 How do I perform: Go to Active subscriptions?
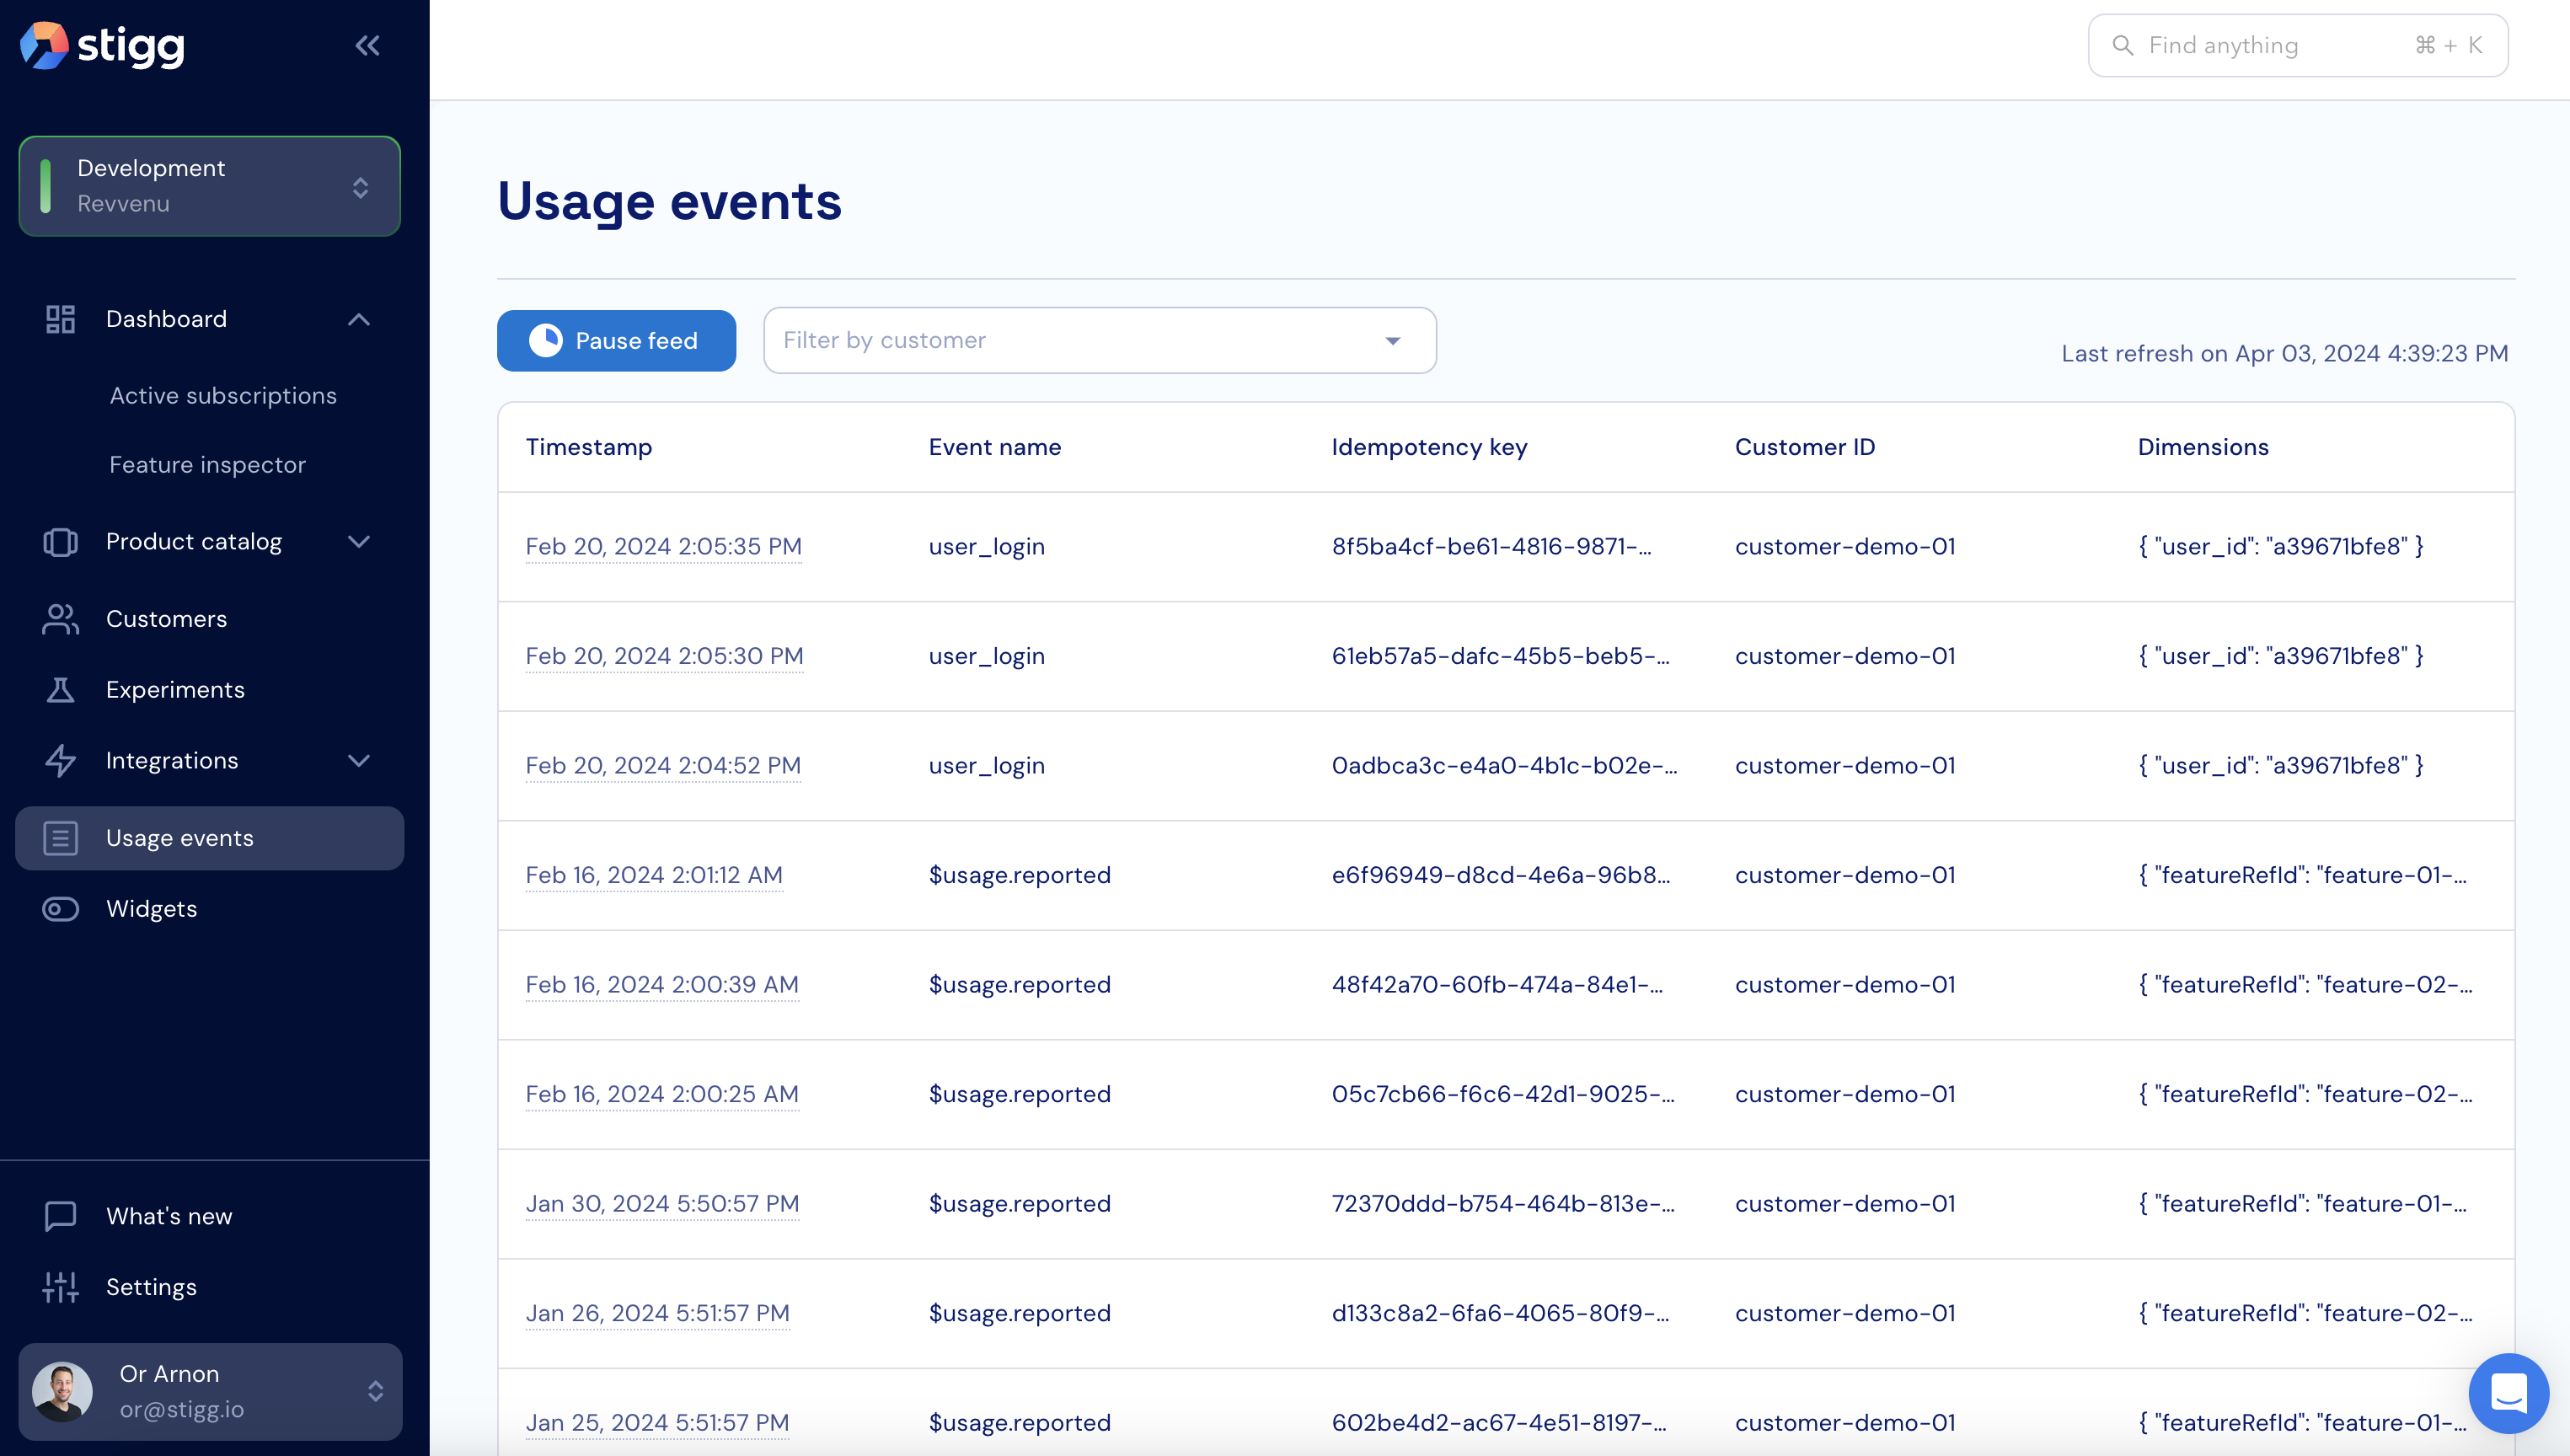coord(222,396)
